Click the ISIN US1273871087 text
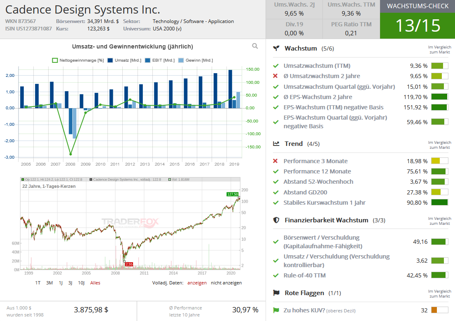455x321 pixels. pos(28,29)
